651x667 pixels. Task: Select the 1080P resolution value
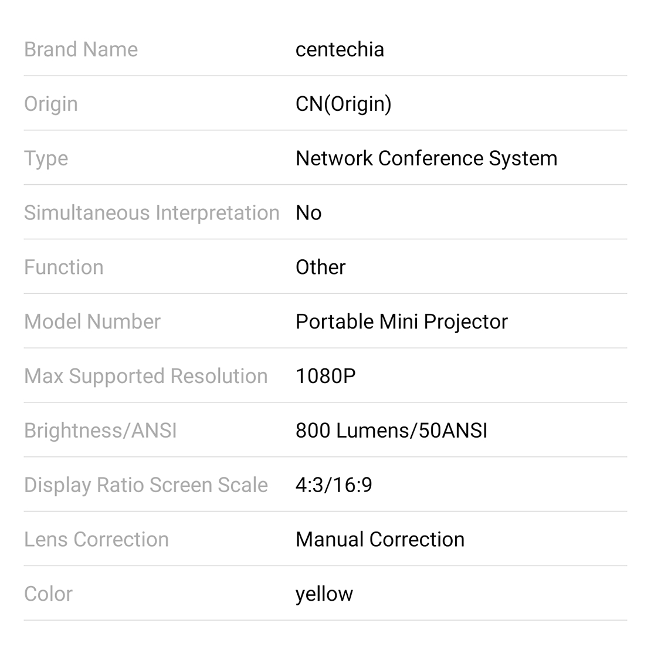325,376
